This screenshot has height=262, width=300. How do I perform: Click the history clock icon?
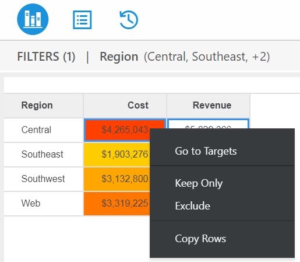pyautogui.click(x=129, y=20)
